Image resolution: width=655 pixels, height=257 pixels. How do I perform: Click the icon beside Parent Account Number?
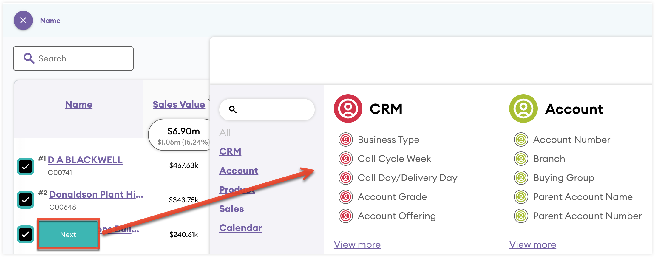tap(521, 216)
